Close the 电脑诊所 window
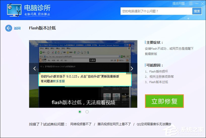The image size is (206, 138). pyautogui.click(x=202, y=4)
